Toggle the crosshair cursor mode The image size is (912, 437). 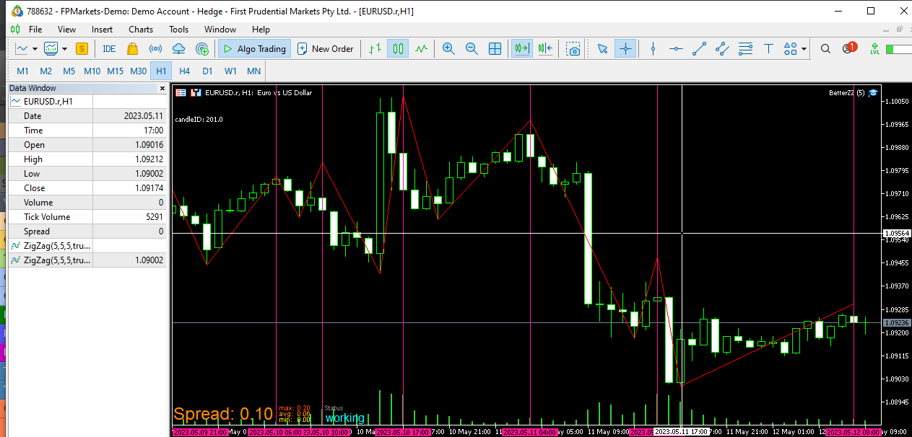point(625,49)
